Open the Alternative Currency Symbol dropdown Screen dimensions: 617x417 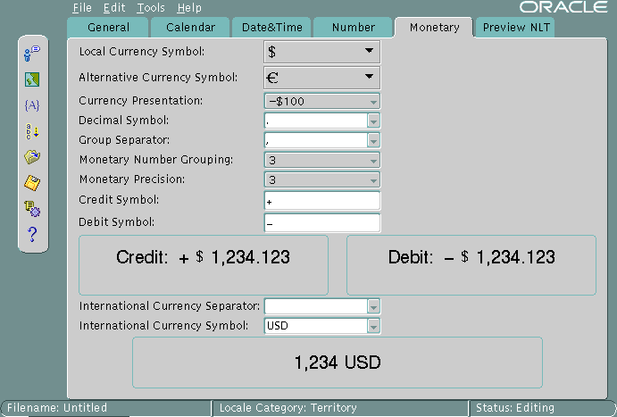pyautogui.click(x=369, y=78)
